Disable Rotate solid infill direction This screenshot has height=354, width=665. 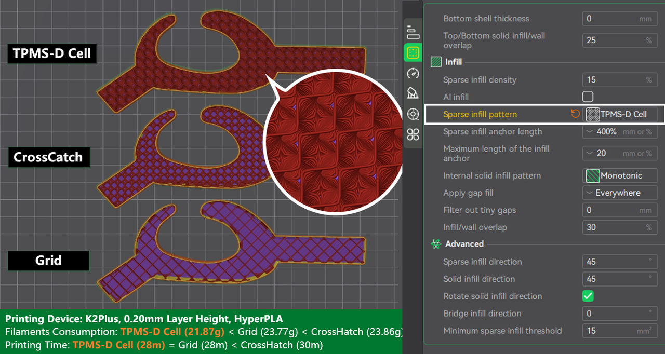click(x=588, y=296)
